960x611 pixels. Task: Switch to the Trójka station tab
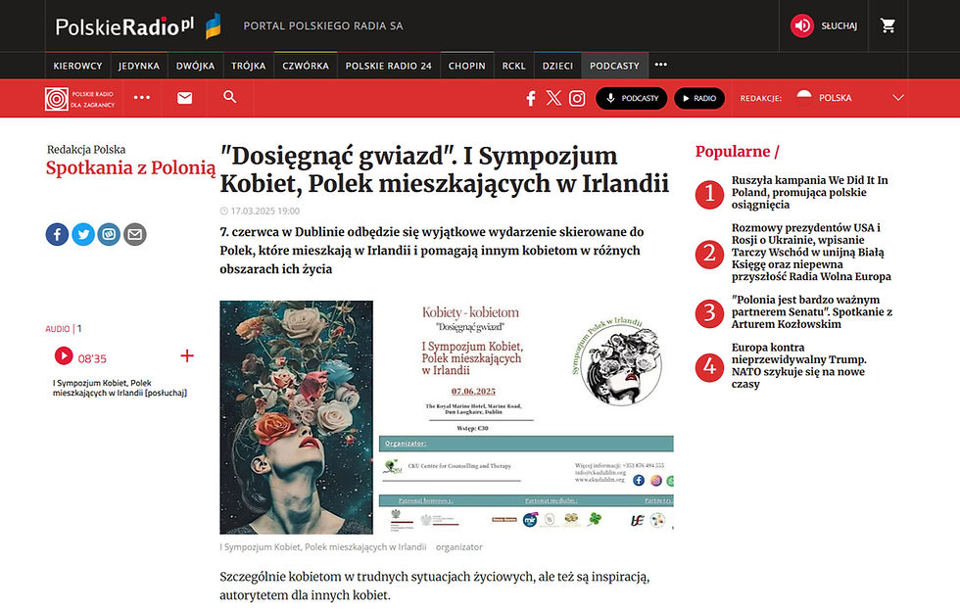(x=249, y=66)
